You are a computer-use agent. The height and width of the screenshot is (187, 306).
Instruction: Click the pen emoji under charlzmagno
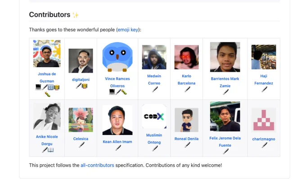pyautogui.click(x=265, y=145)
